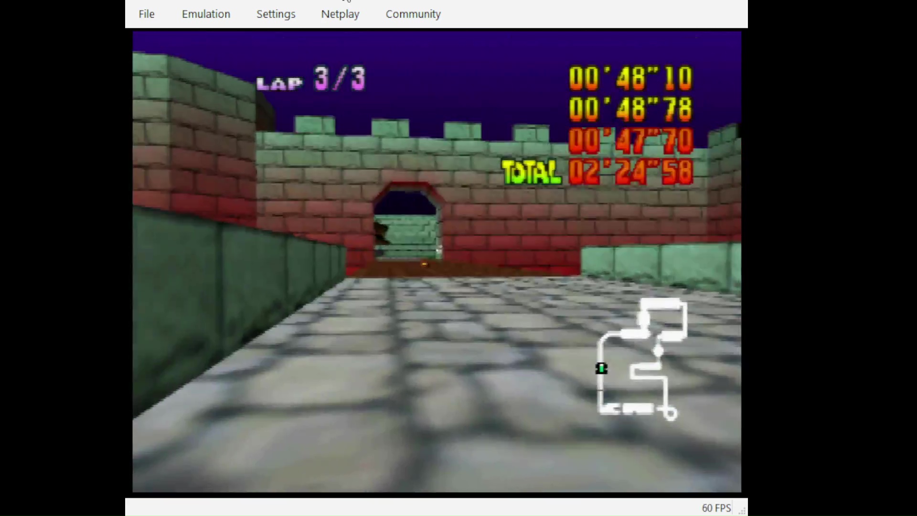This screenshot has width=917, height=516.
Task: Click the window resize grip in status bar
Action: 742,511
